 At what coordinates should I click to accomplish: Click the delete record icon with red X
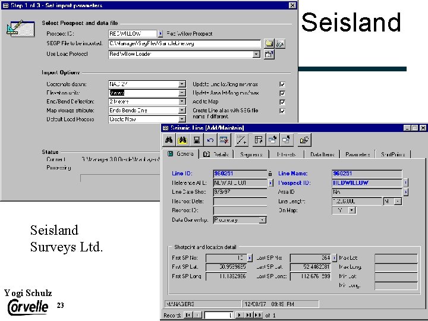click(224, 140)
